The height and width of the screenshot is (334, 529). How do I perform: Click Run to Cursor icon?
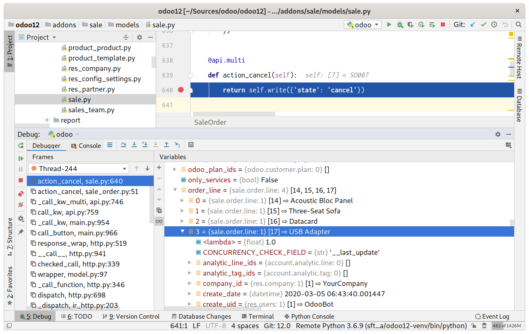pos(177,145)
